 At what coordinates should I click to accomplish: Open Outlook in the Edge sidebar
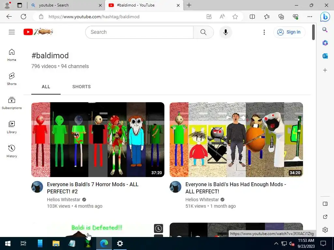[325, 56]
